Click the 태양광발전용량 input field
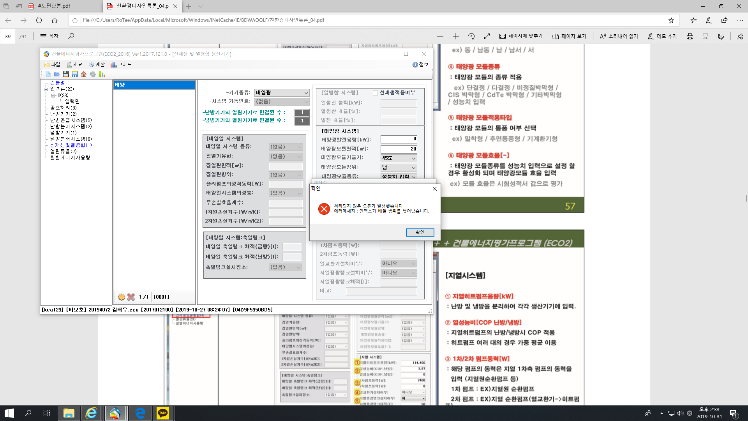Screen dimensions: 748x421 (x=399, y=139)
